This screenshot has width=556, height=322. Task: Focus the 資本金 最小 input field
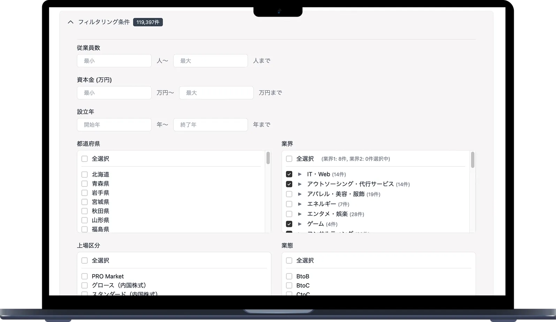click(114, 93)
